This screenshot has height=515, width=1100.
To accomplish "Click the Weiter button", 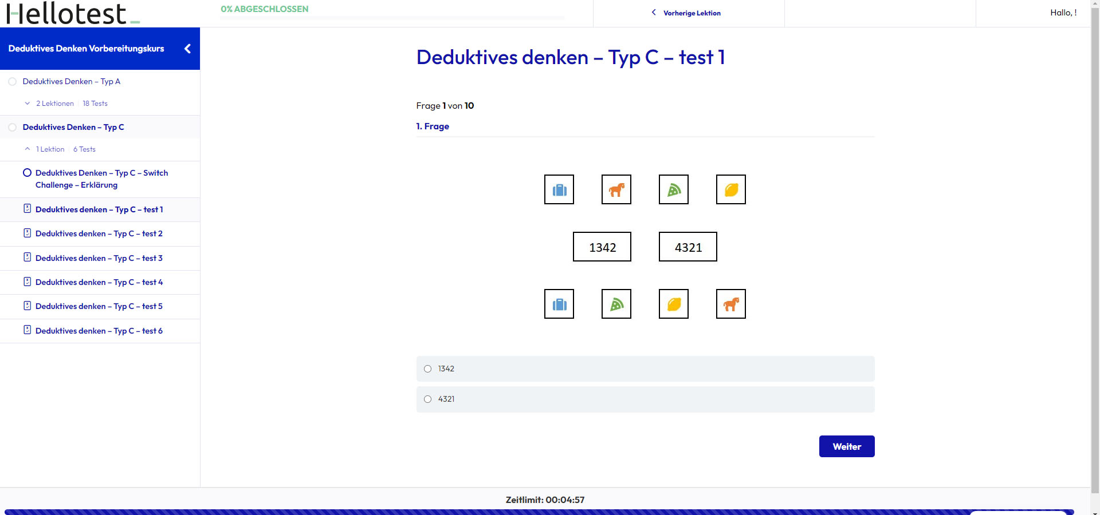I will pos(847,446).
